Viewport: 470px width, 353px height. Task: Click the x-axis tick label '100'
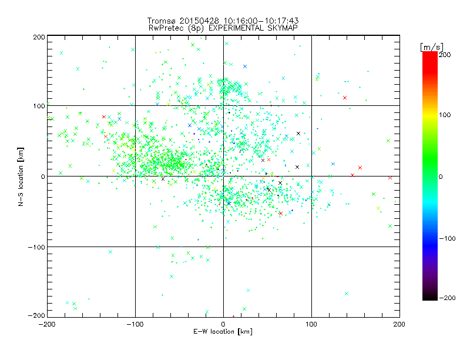click(311, 324)
